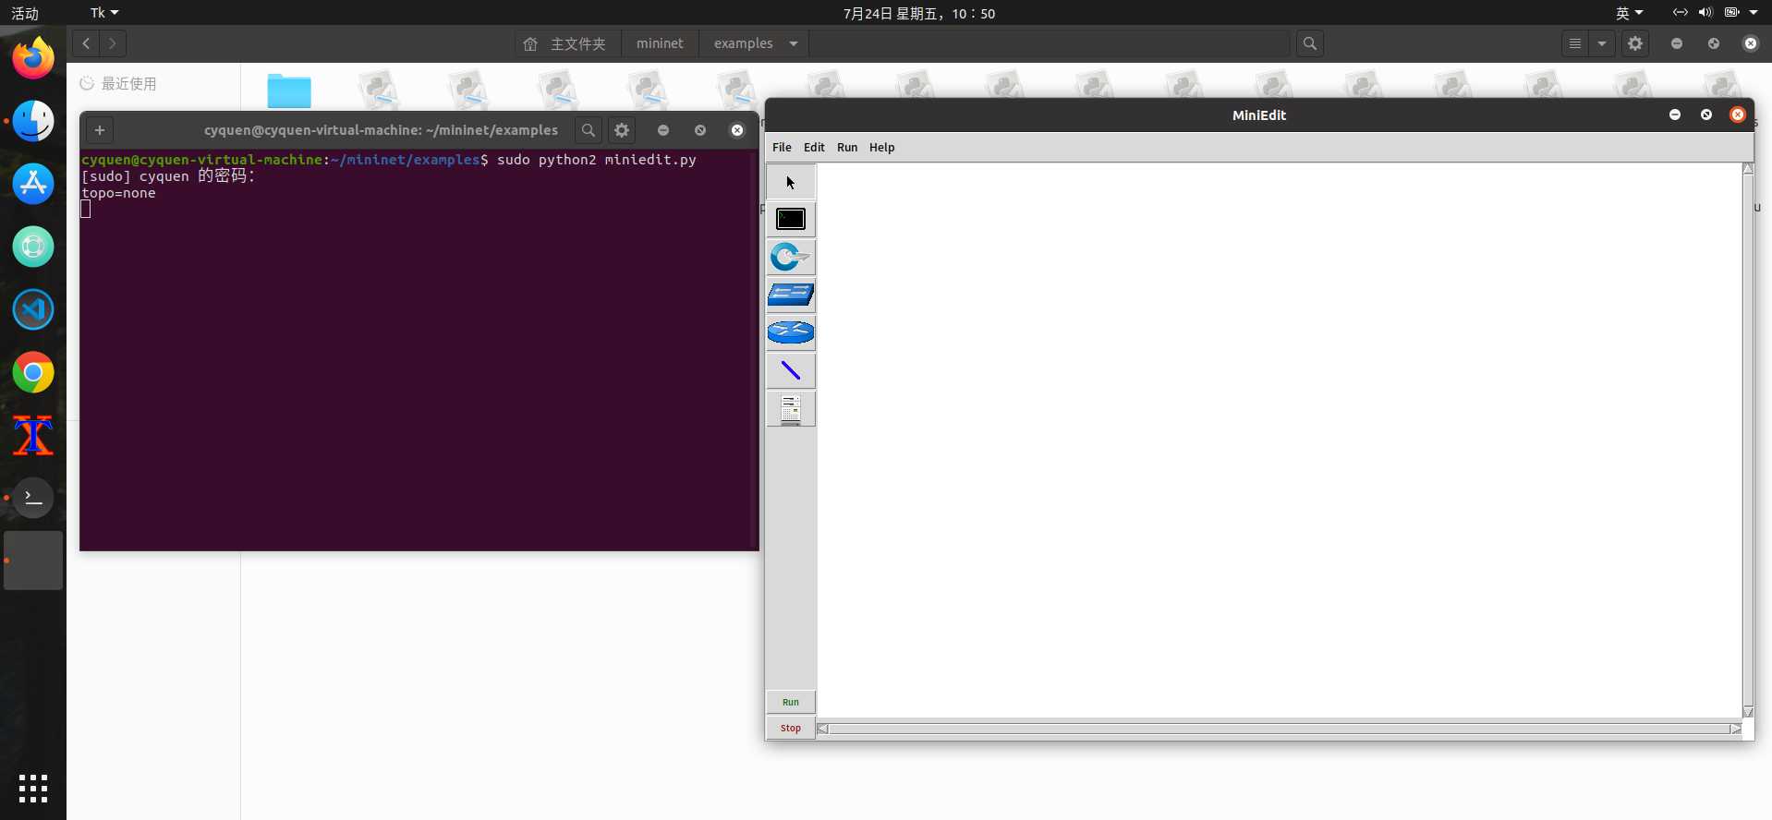Select the Host tool in MiniEdit
Image resolution: width=1772 pixels, height=820 pixels.
[x=791, y=220]
